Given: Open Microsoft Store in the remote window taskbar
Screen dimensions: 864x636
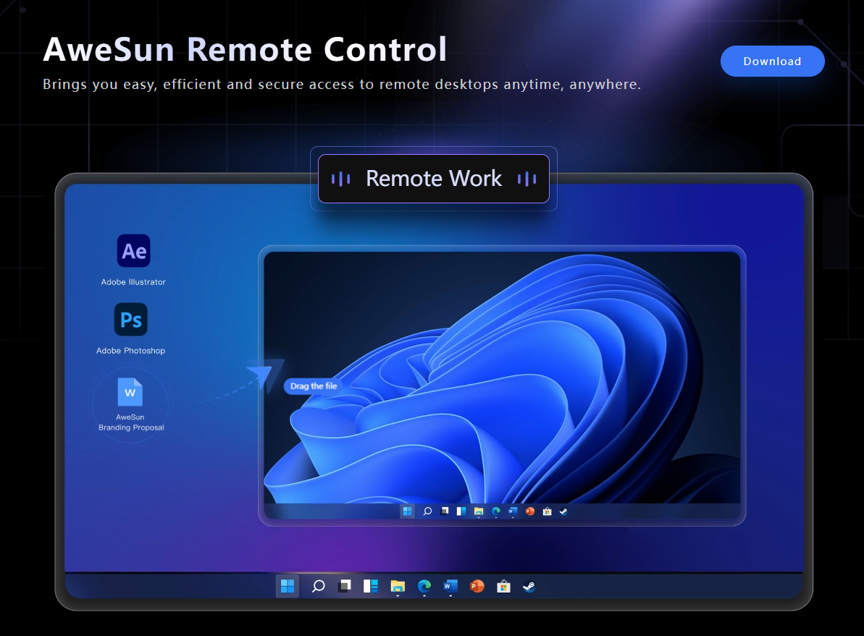Looking at the screenshot, I should point(548,512).
